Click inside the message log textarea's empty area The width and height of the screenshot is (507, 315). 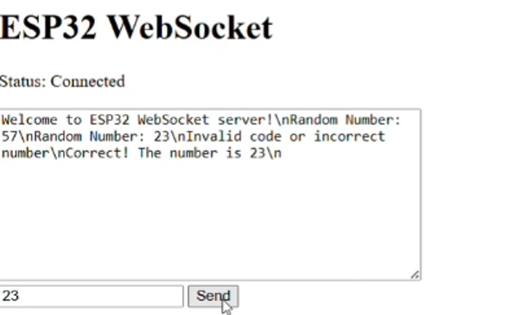point(210,217)
